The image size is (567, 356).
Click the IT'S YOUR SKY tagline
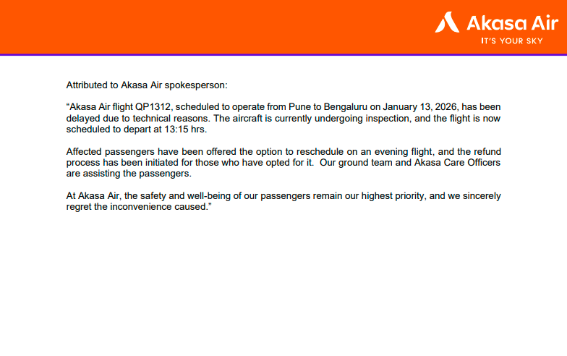511,41
